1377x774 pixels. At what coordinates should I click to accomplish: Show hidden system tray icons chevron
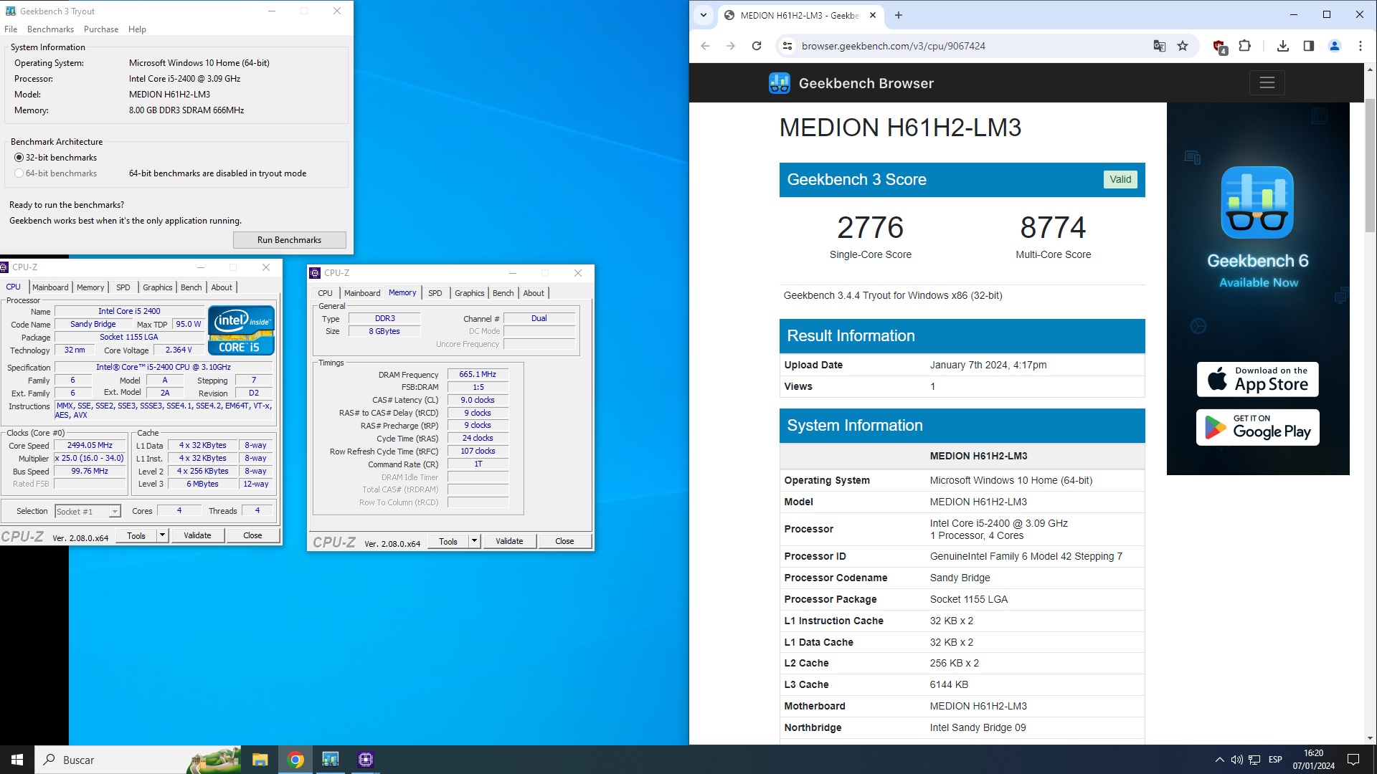(x=1219, y=760)
